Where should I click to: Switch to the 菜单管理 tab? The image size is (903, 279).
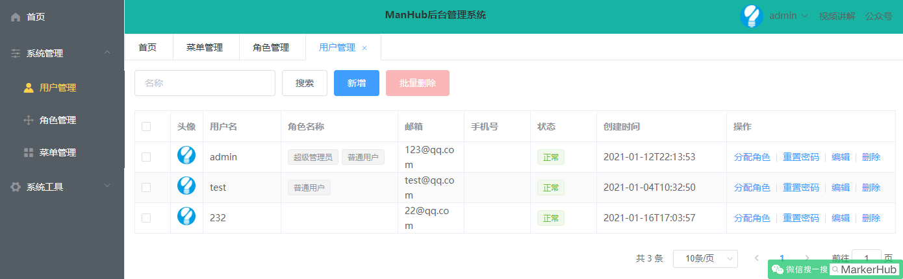pyautogui.click(x=205, y=47)
